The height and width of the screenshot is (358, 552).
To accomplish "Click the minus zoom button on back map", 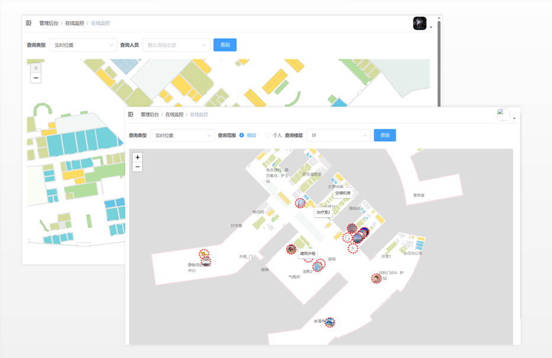I will 36,78.
